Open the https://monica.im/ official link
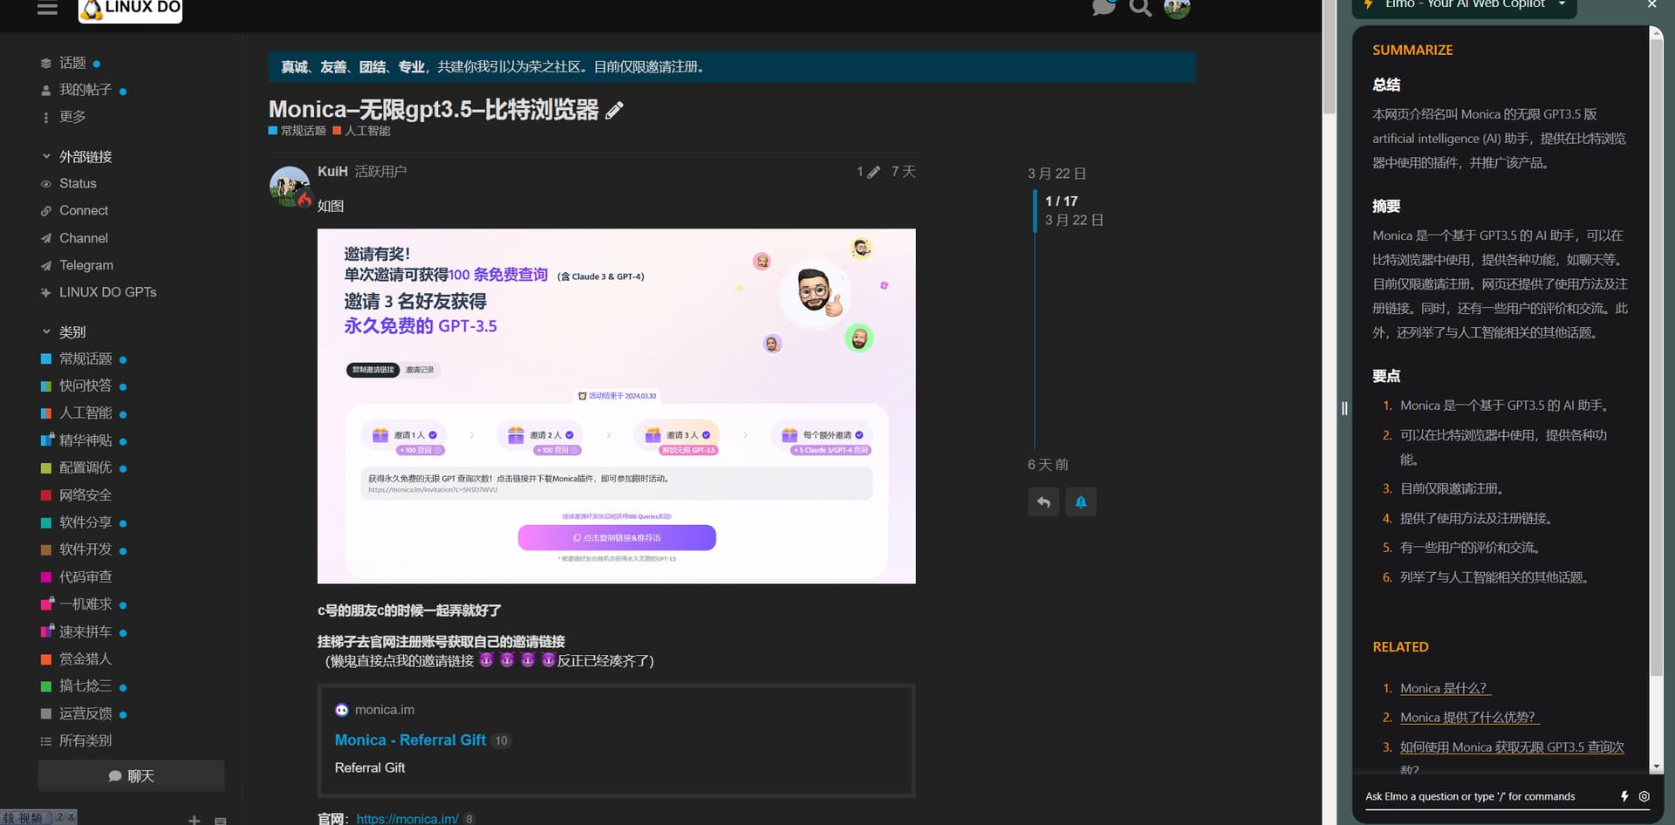This screenshot has height=825, width=1675. 407,819
